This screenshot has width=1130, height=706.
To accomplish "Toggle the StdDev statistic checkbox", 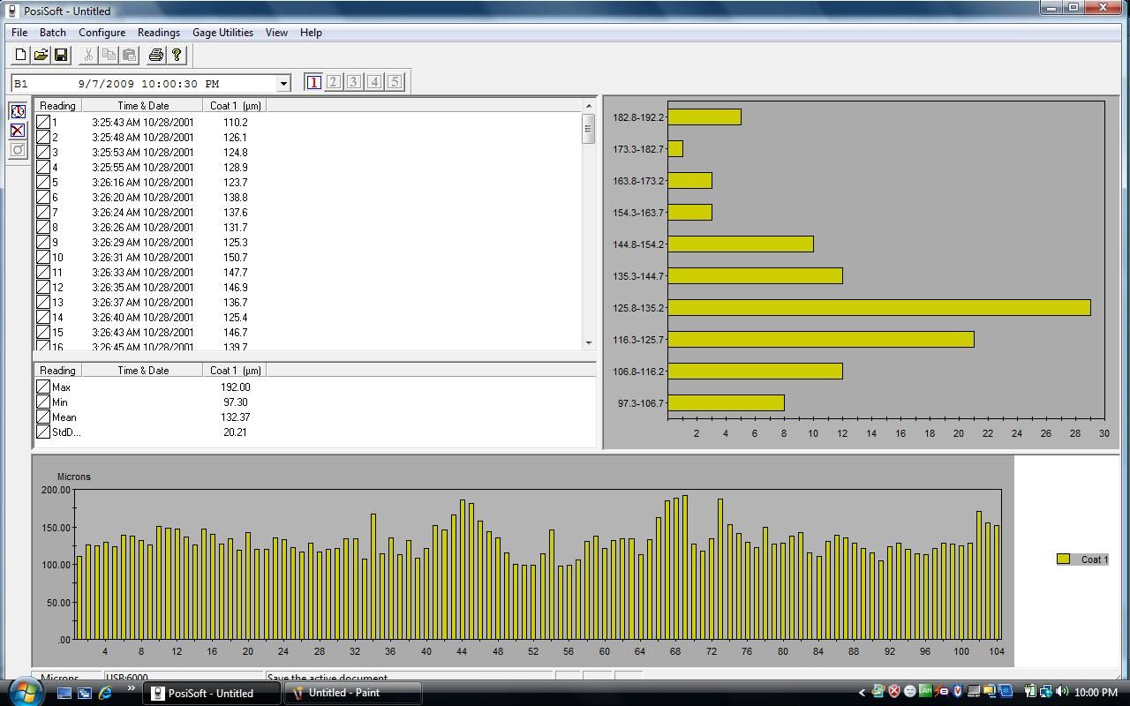I will [43, 432].
